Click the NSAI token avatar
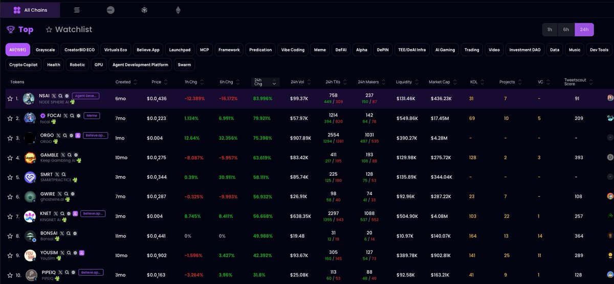This screenshot has width=614, height=284. click(x=29, y=99)
